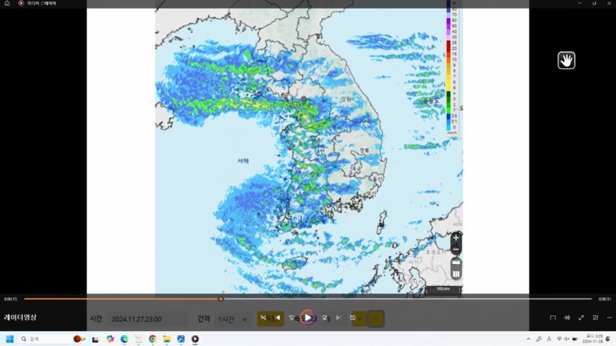Go back to media player home
The width and height of the screenshot is (616, 346).
[7, 3]
